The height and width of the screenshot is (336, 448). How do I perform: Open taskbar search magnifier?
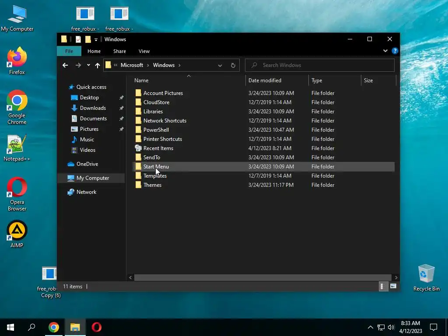tap(31, 327)
